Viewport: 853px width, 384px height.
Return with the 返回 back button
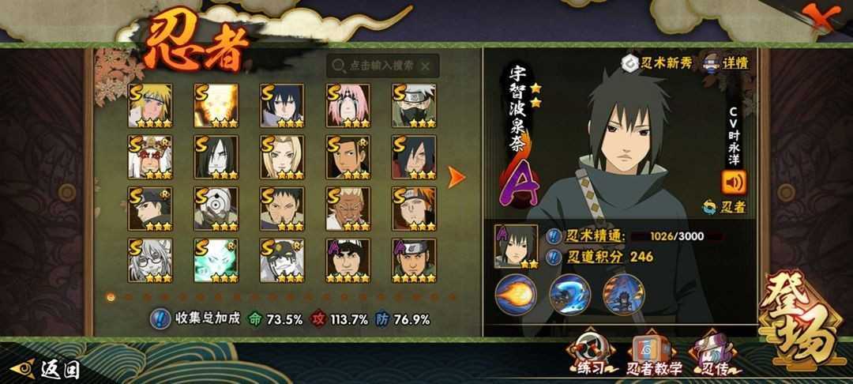tap(47, 369)
